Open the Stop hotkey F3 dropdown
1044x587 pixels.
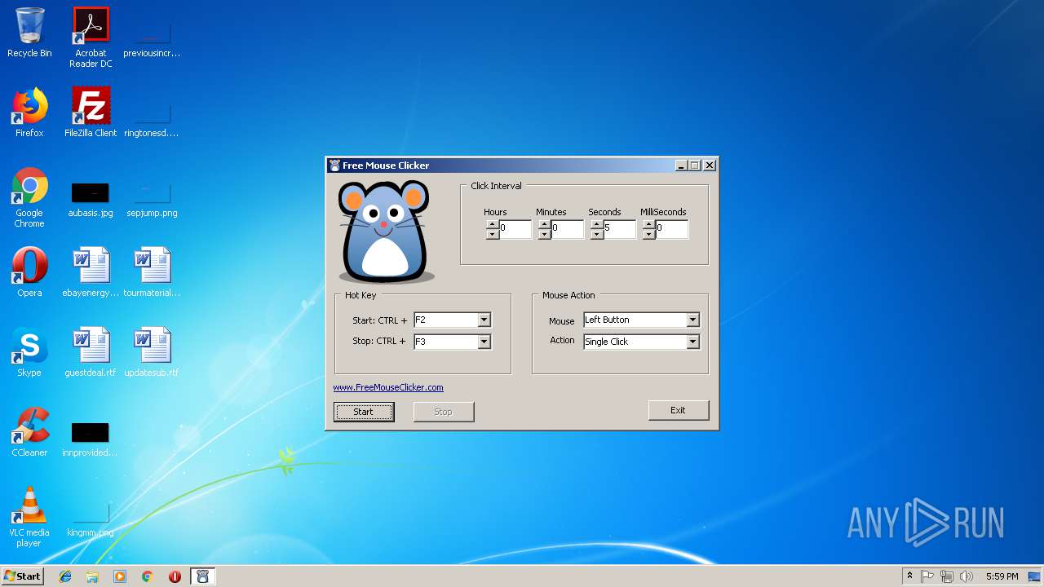point(484,342)
